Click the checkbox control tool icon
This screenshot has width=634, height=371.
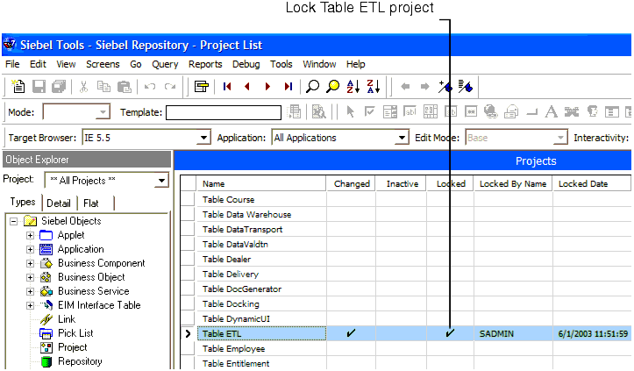coord(369,111)
